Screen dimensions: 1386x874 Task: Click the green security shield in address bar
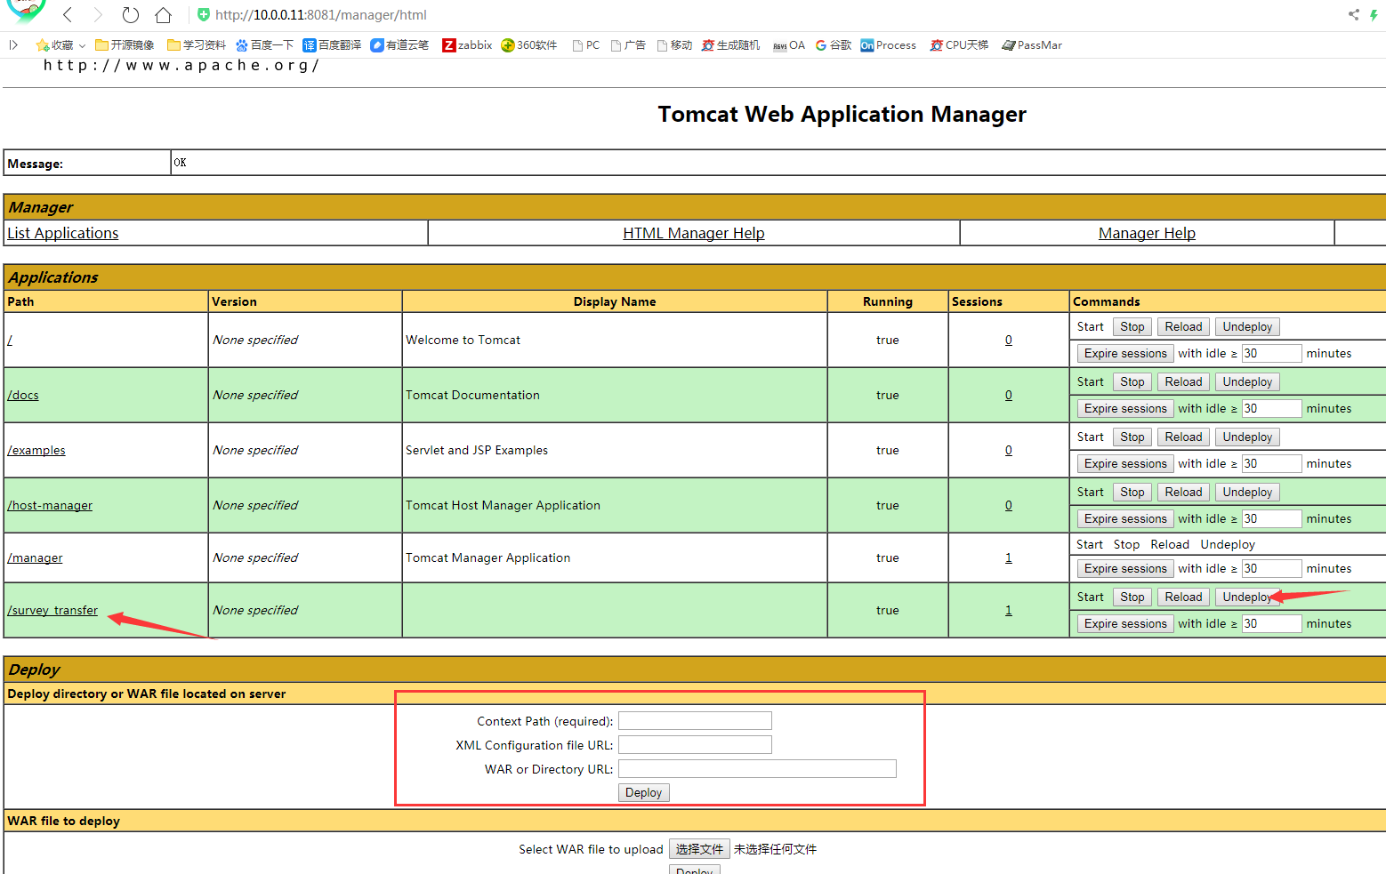(204, 14)
